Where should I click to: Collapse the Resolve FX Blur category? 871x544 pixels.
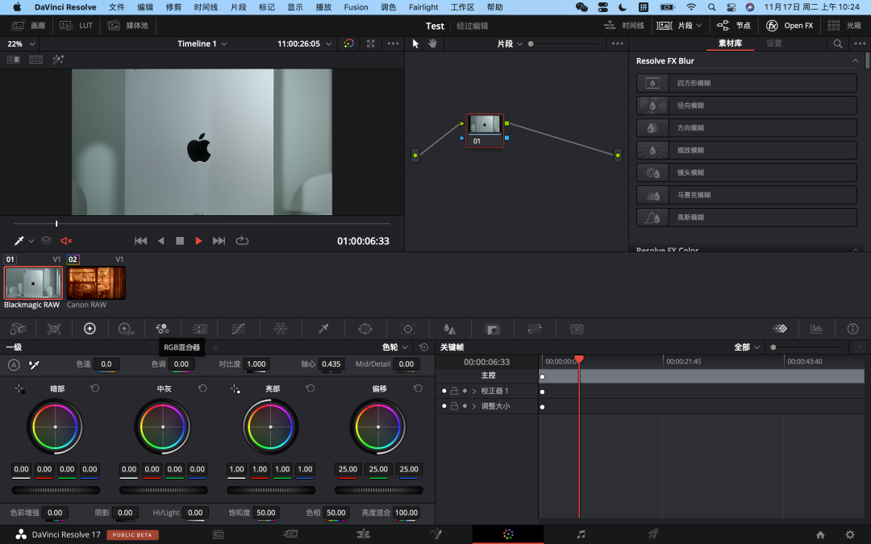click(855, 61)
